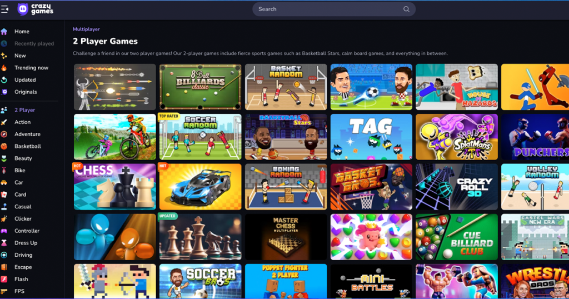Click the Action sword icon
Image resolution: width=569 pixels, height=299 pixels.
[4, 122]
